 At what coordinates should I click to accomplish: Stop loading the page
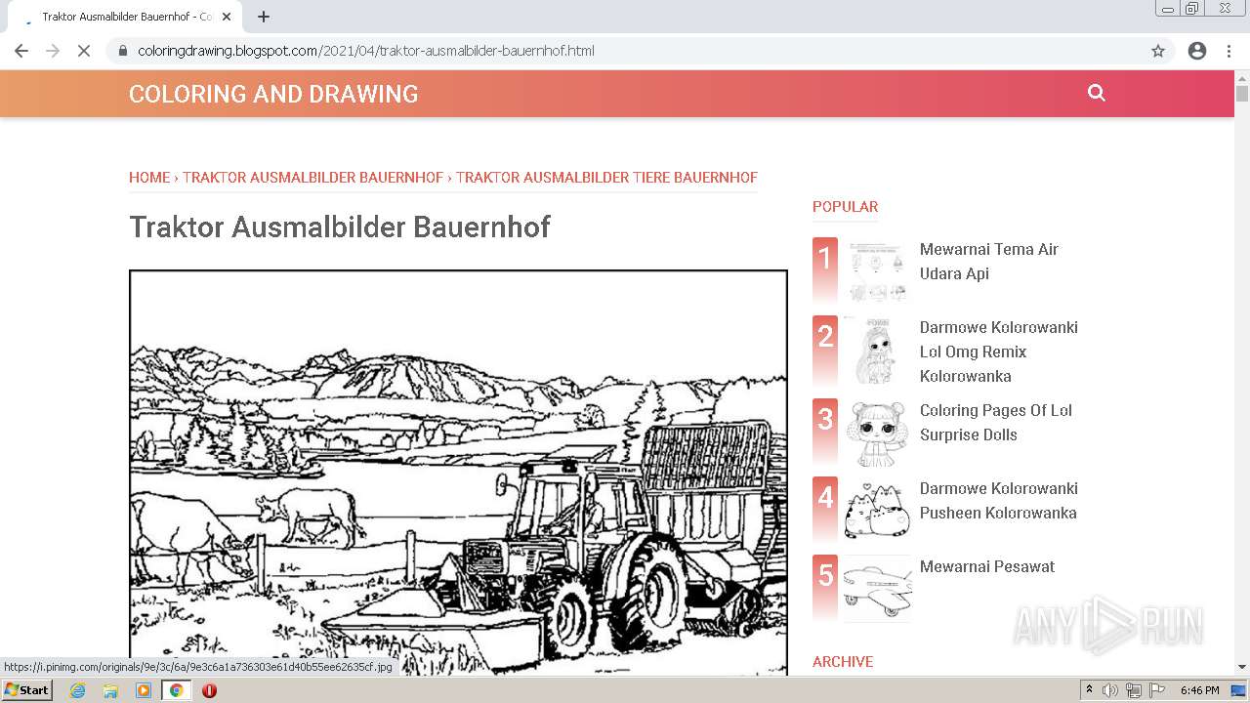pos(84,51)
